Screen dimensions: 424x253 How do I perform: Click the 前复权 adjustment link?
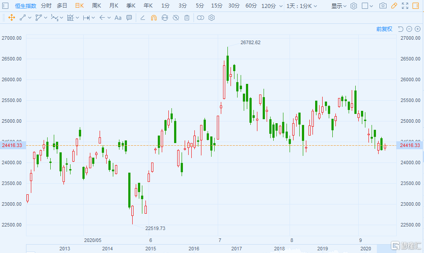click(x=384, y=29)
